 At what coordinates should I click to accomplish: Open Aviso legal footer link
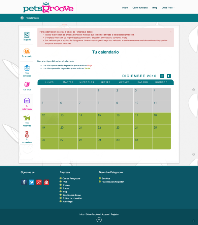pos(67,202)
